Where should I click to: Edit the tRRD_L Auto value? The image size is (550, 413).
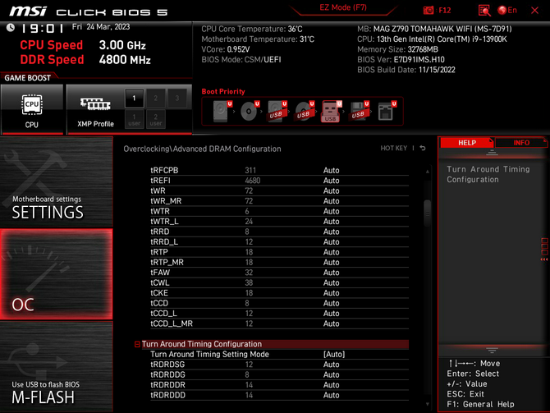click(x=331, y=241)
